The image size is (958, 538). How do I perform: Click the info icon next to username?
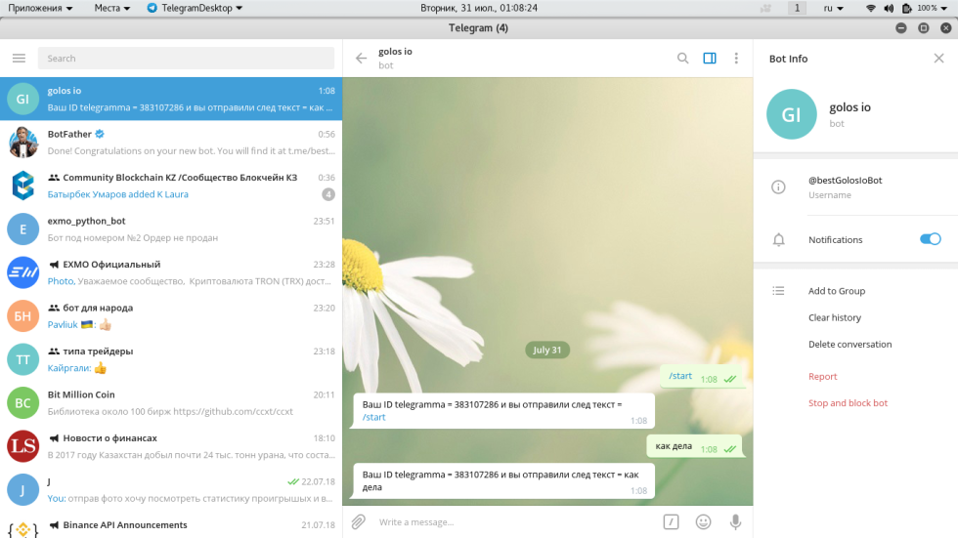pyautogui.click(x=778, y=187)
